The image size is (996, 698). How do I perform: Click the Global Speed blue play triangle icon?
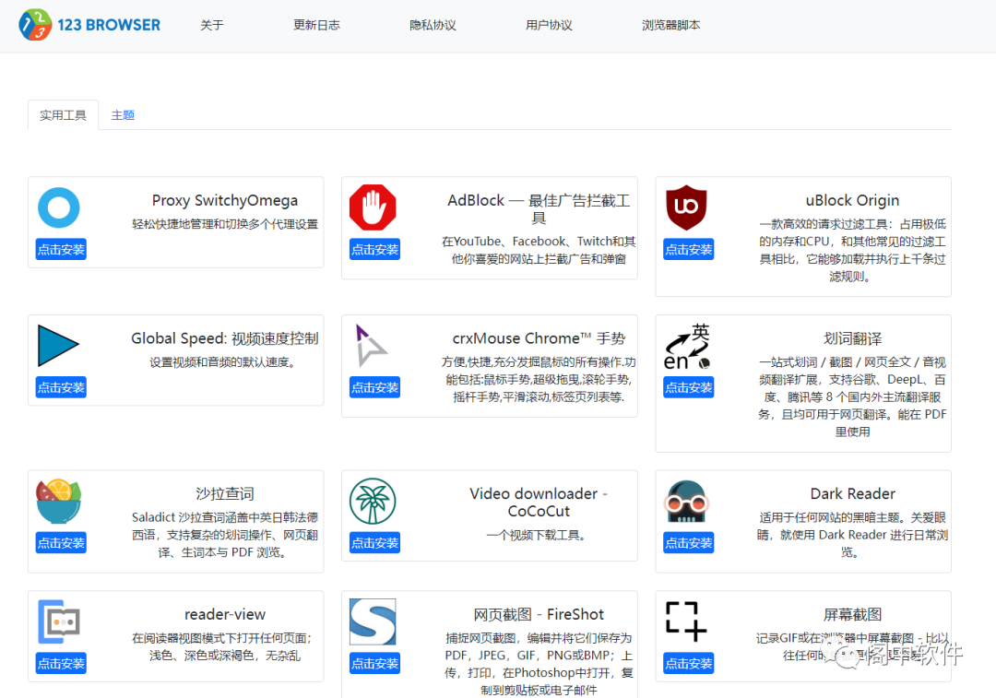[58, 346]
